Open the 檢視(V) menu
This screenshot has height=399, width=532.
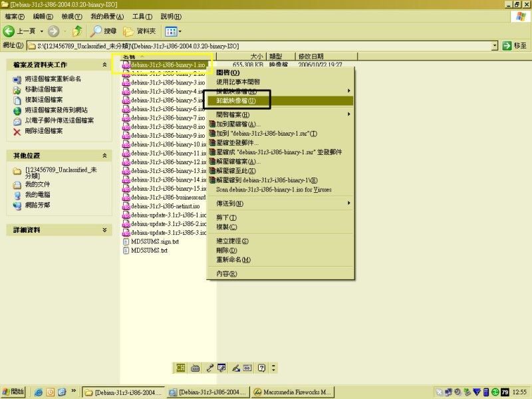pyautogui.click(x=72, y=16)
